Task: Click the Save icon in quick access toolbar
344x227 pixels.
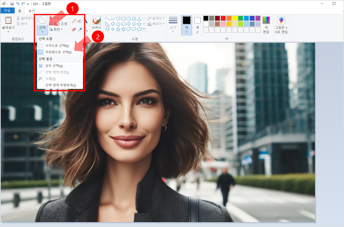Action: tap(12, 4)
